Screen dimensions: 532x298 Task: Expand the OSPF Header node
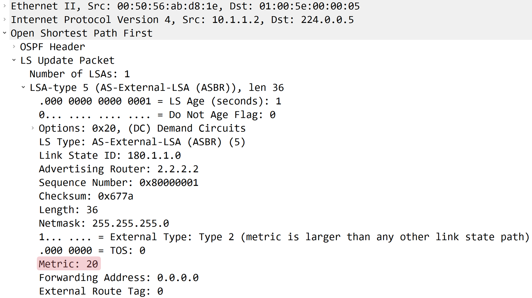pos(14,47)
